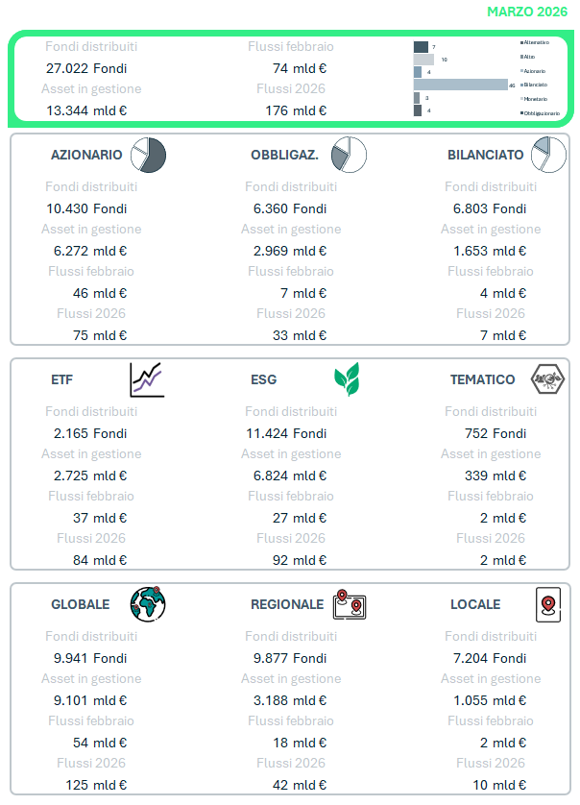Select the AZIONARIO section title
580x805 pixels.
pos(86,155)
